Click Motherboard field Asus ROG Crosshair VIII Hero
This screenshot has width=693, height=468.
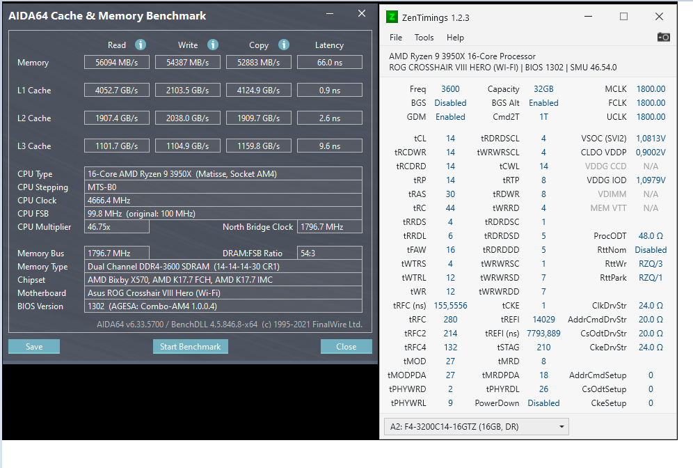click(223, 293)
